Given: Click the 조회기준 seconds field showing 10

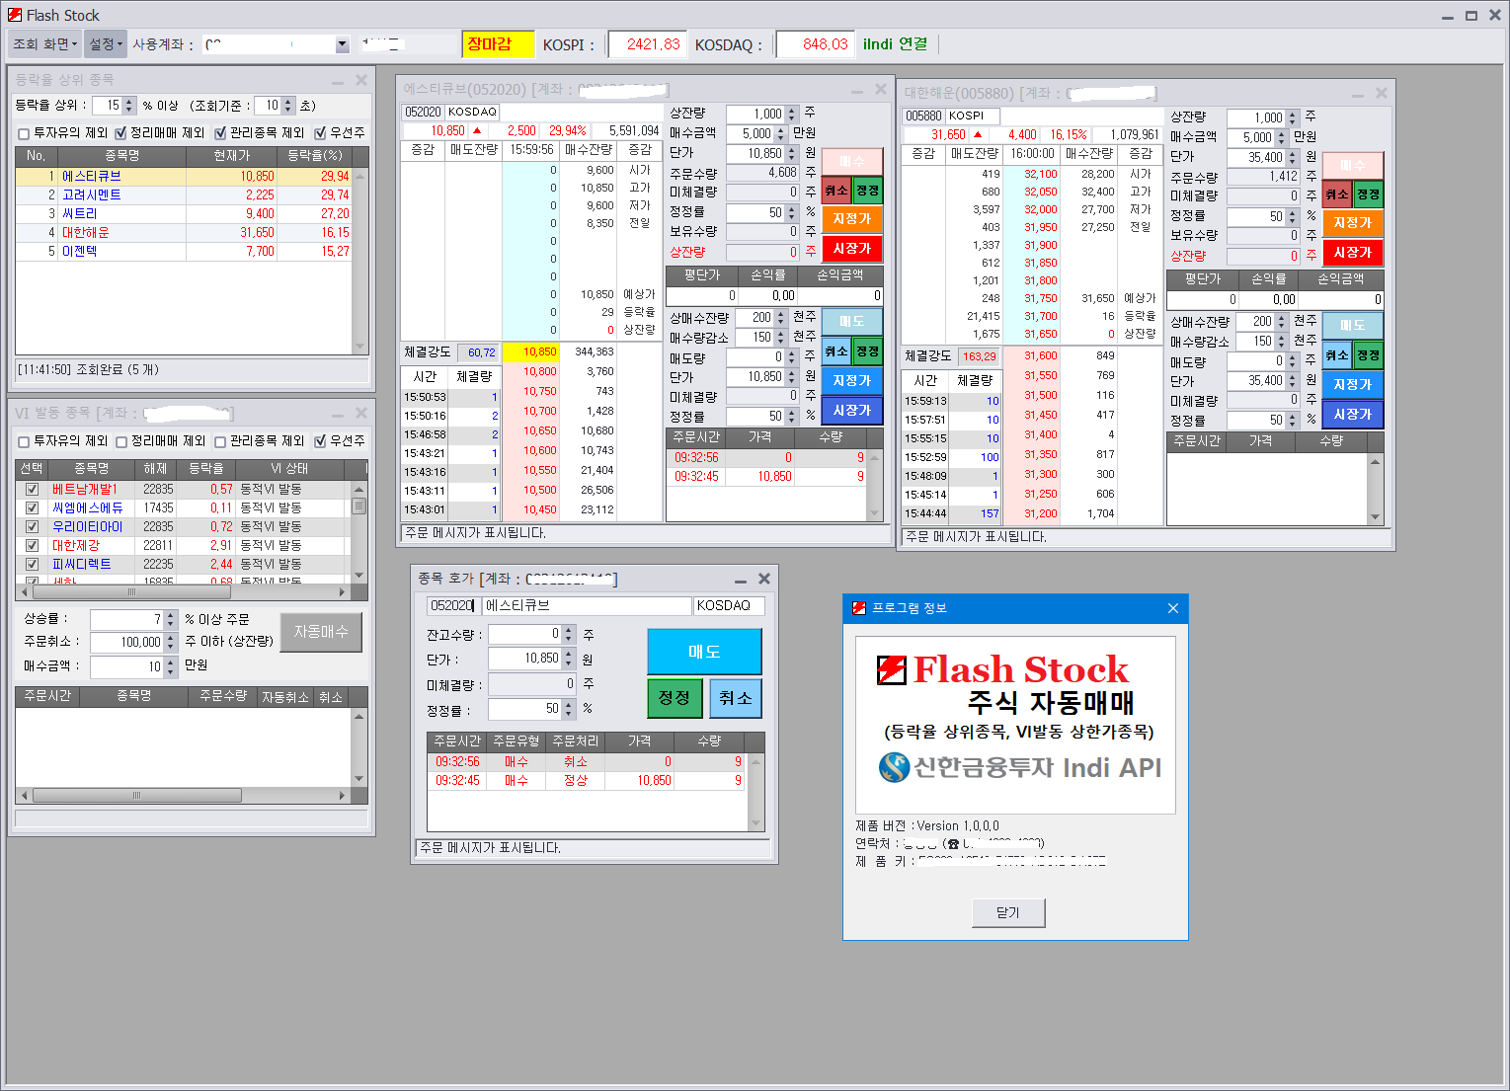Looking at the screenshot, I should [x=268, y=106].
